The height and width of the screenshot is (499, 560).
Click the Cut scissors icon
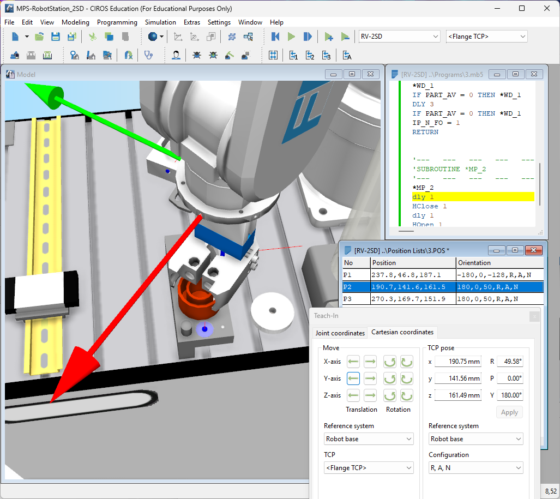coord(93,37)
